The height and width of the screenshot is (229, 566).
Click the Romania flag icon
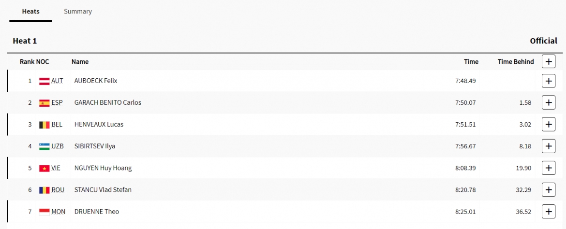pos(45,190)
